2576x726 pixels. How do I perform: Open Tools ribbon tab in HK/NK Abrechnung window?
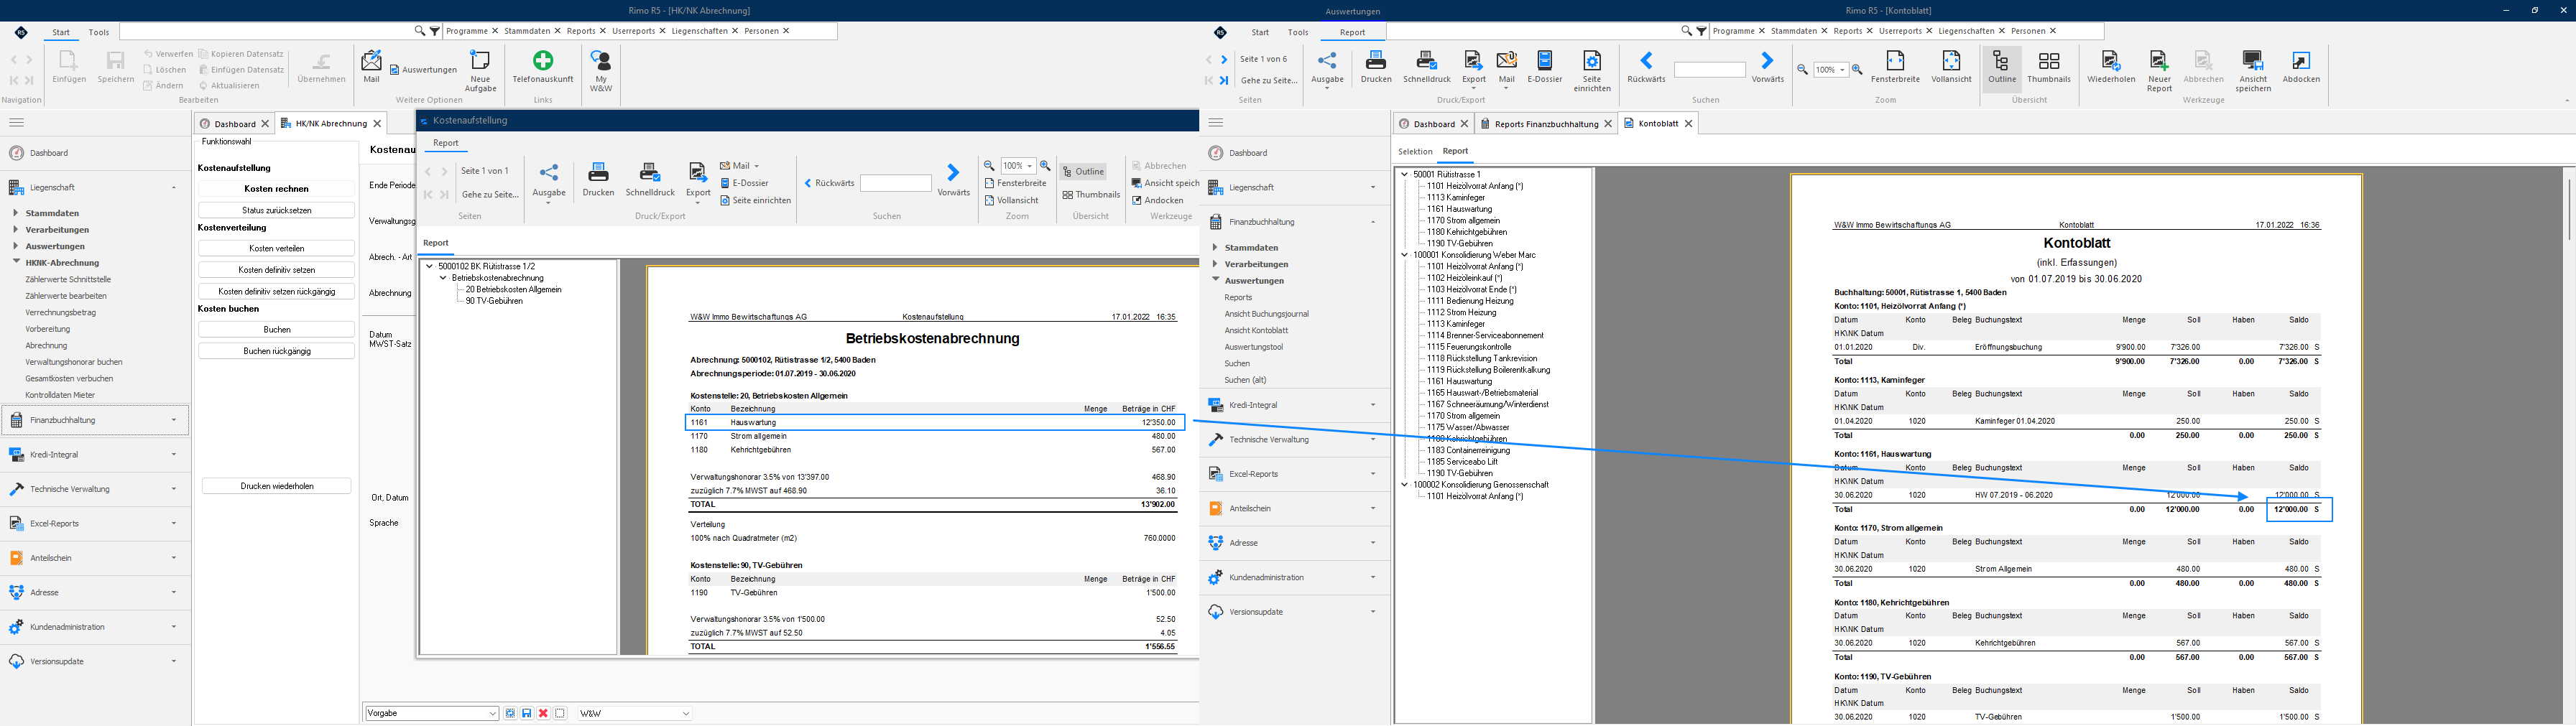[x=99, y=32]
